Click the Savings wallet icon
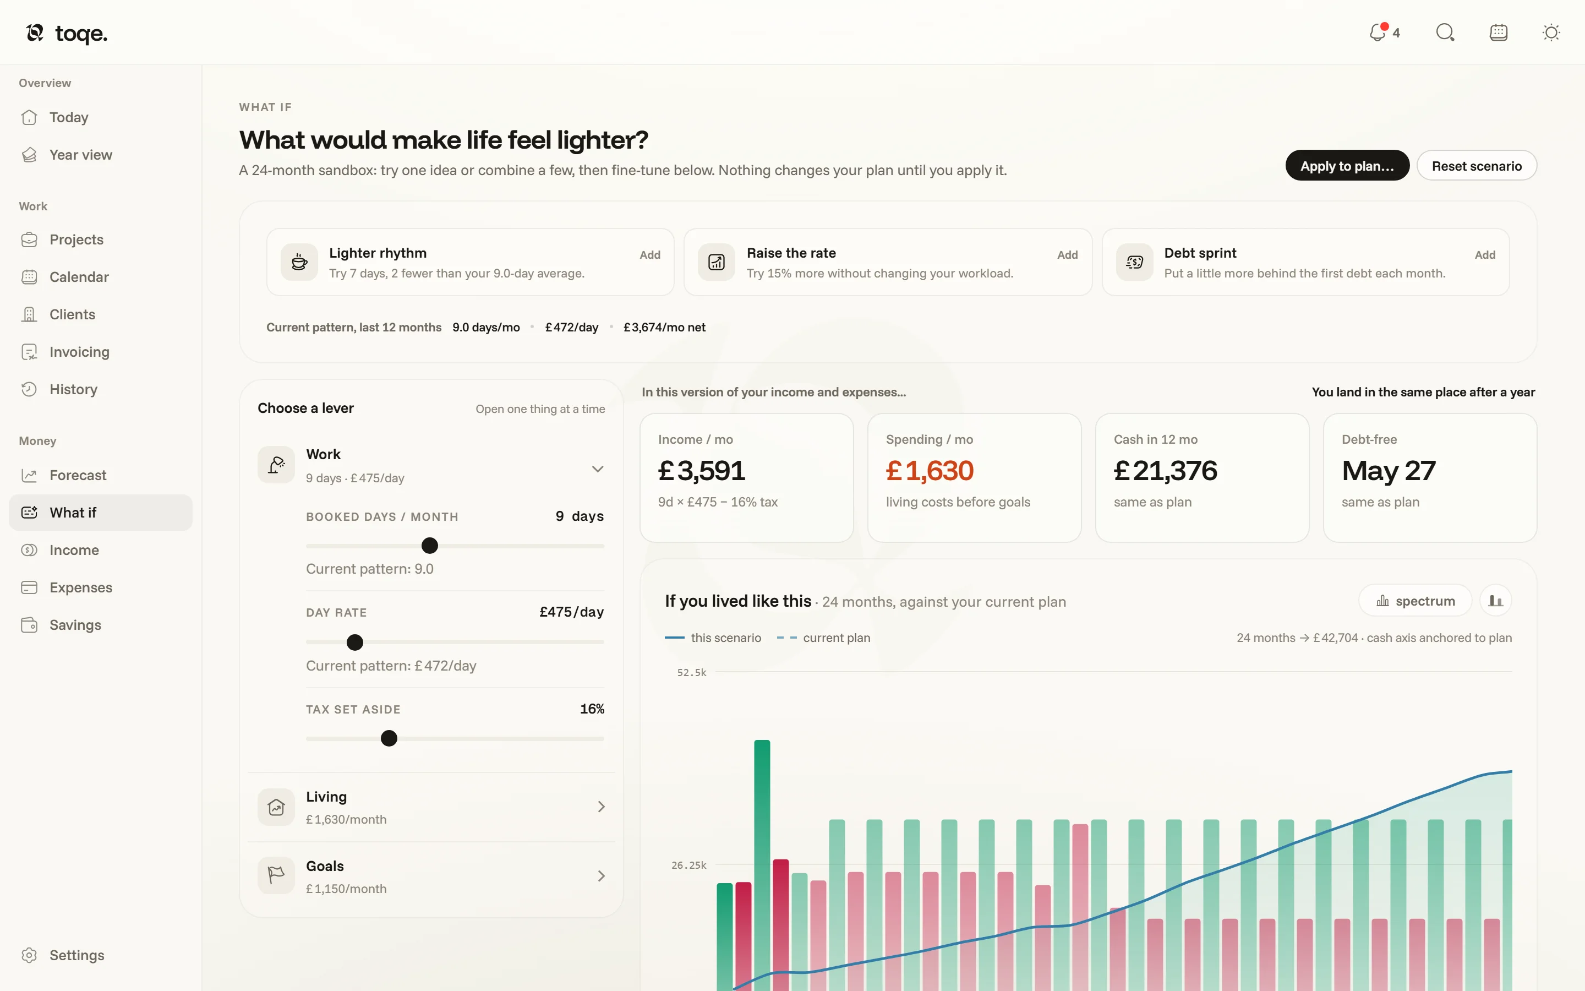Viewport: 1585px width, 991px height. click(29, 625)
